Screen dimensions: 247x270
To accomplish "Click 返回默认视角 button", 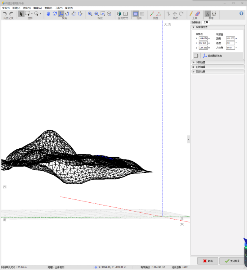I will pos(212,56).
